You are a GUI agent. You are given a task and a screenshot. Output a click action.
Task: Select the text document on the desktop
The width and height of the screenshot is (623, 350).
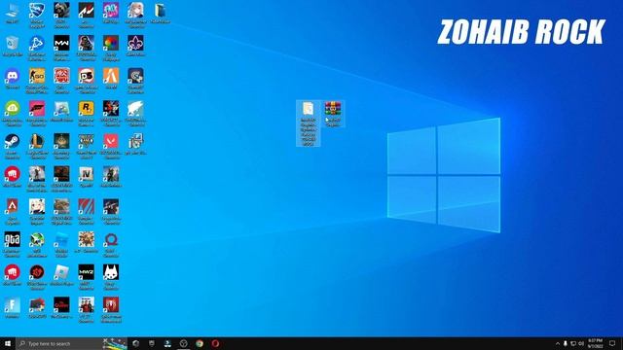[x=309, y=123]
